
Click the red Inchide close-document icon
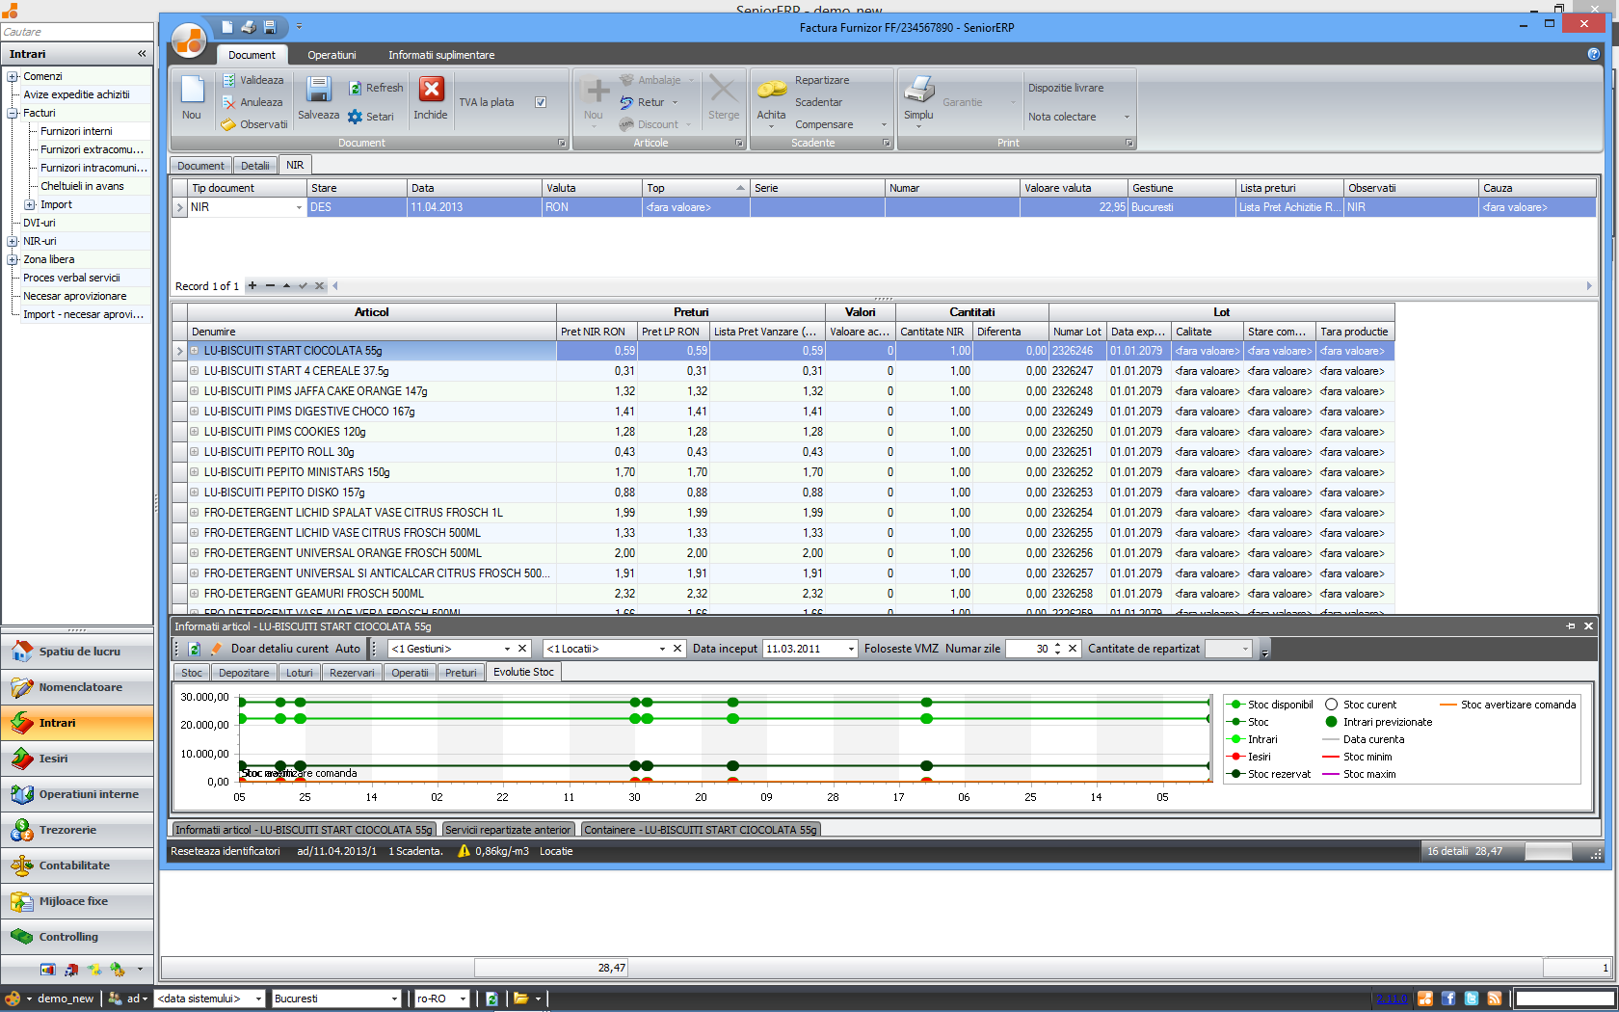tap(431, 91)
